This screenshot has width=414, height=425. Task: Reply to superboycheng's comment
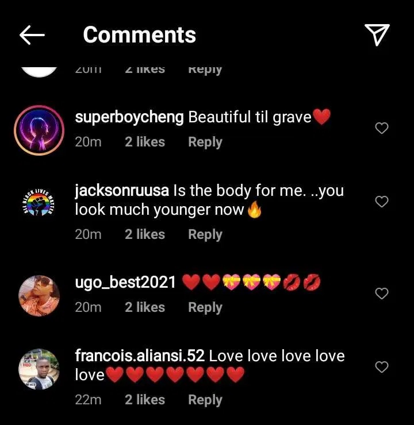click(205, 142)
